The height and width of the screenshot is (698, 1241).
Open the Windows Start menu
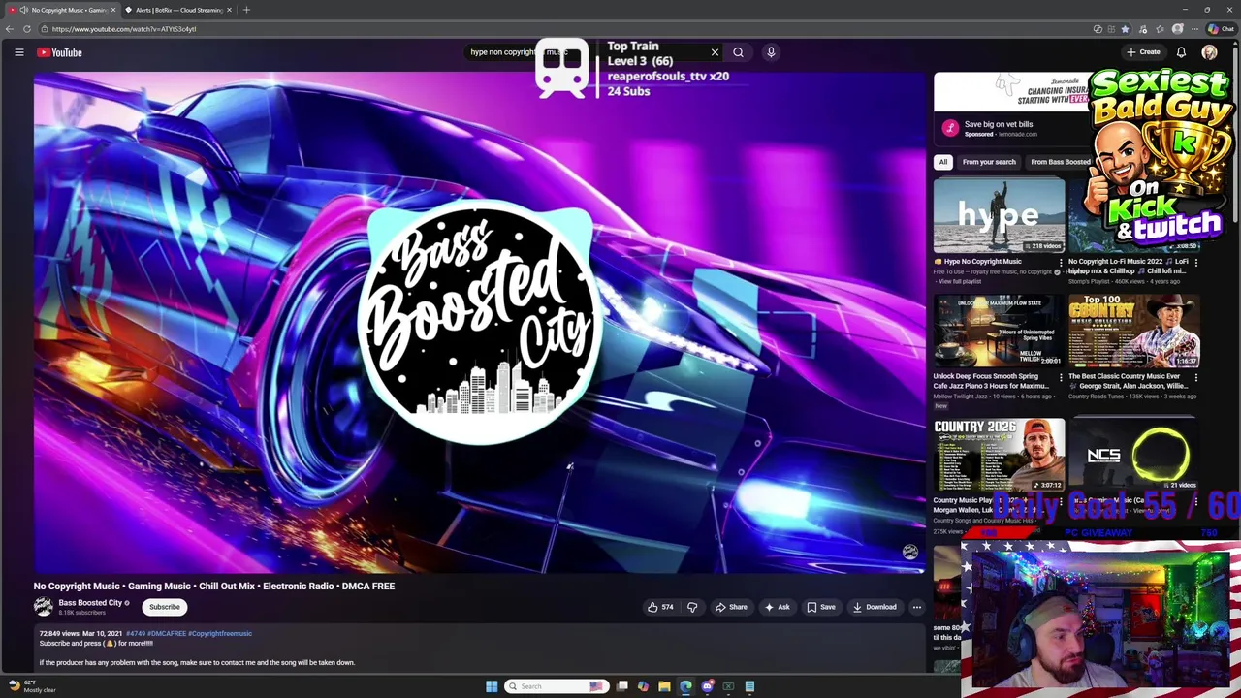tap(492, 686)
